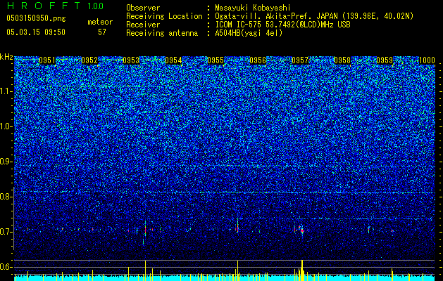This screenshot has height=281, width=443.
Task: Click the bright echo cluster at 0957
Action: (301, 229)
